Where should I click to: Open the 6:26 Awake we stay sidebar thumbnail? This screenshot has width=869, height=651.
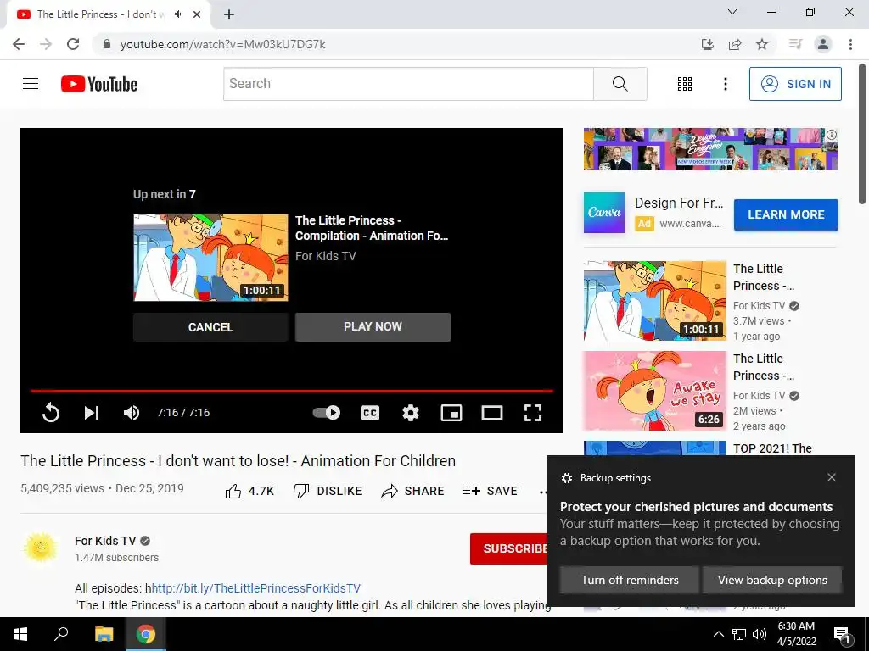tap(654, 390)
